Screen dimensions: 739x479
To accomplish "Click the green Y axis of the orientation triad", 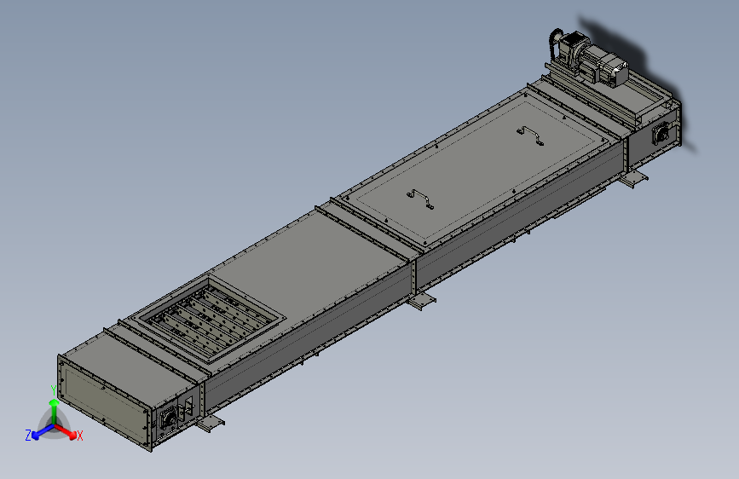I will point(55,412).
